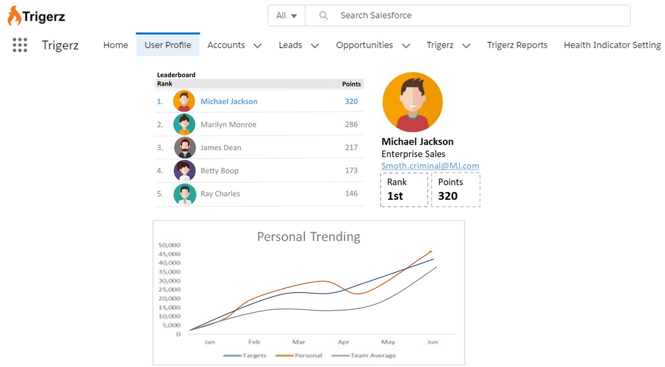This screenshot has height=367, width=665.
Task: Click the Enterprise Sales title text
Action: tap(413, 154)
